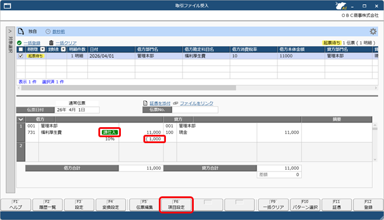
Task: Click the 11000 amount cell in the top table
Action: point(301,56)
